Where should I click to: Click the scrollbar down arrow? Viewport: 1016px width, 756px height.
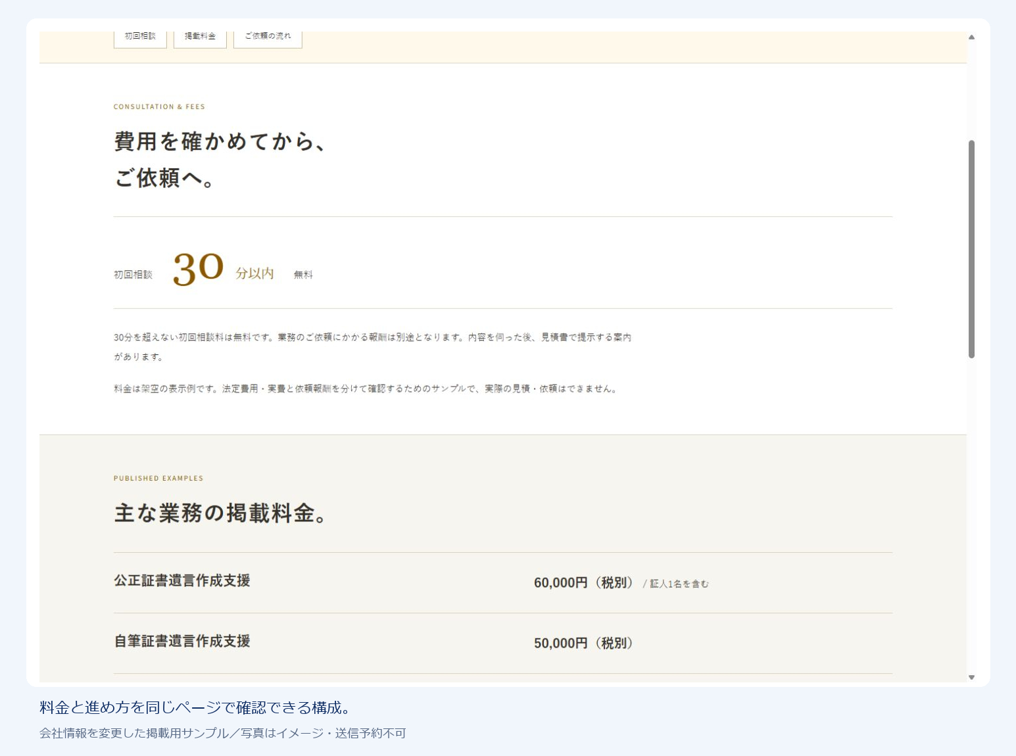tap(971, 677)
